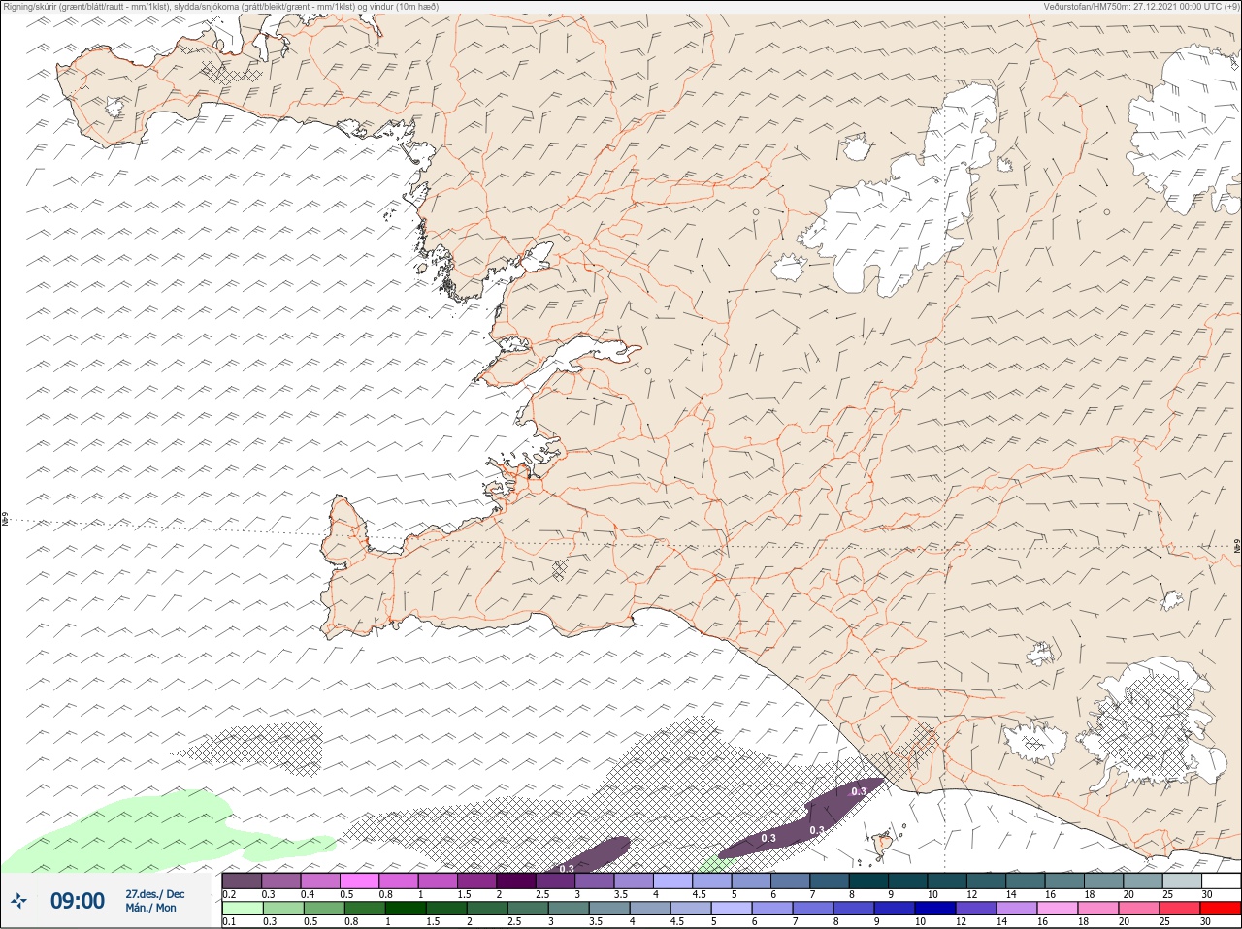
Task: Pick the pale pink swatch labeled 16 in lower row
Action: click(x=1058, y=909)
